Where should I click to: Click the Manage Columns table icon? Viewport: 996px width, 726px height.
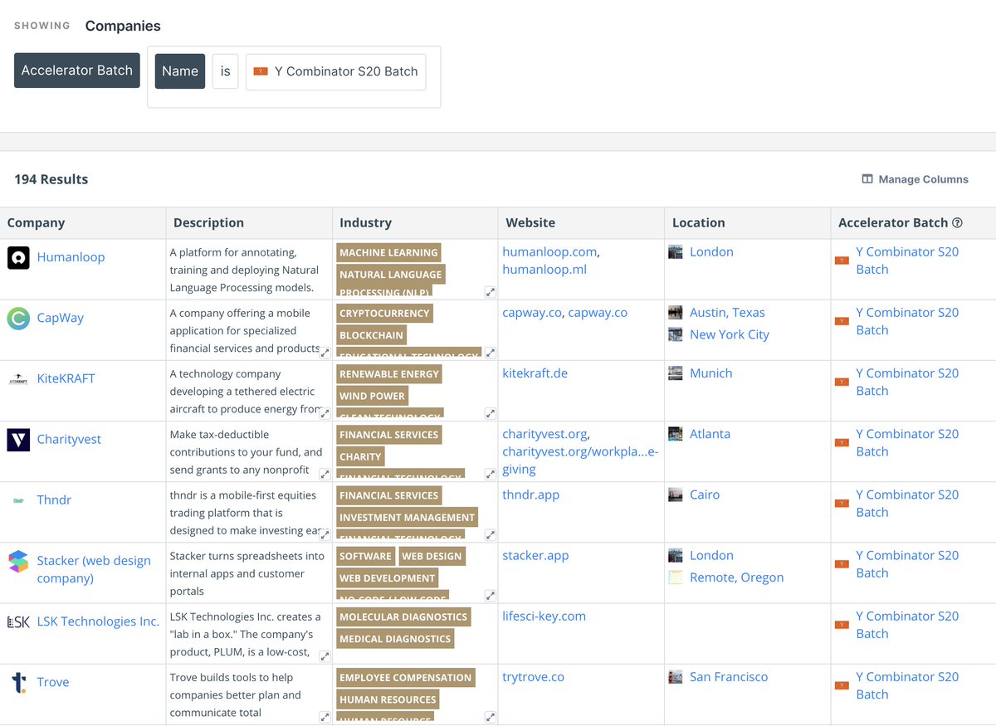click(x=867, y=179)
